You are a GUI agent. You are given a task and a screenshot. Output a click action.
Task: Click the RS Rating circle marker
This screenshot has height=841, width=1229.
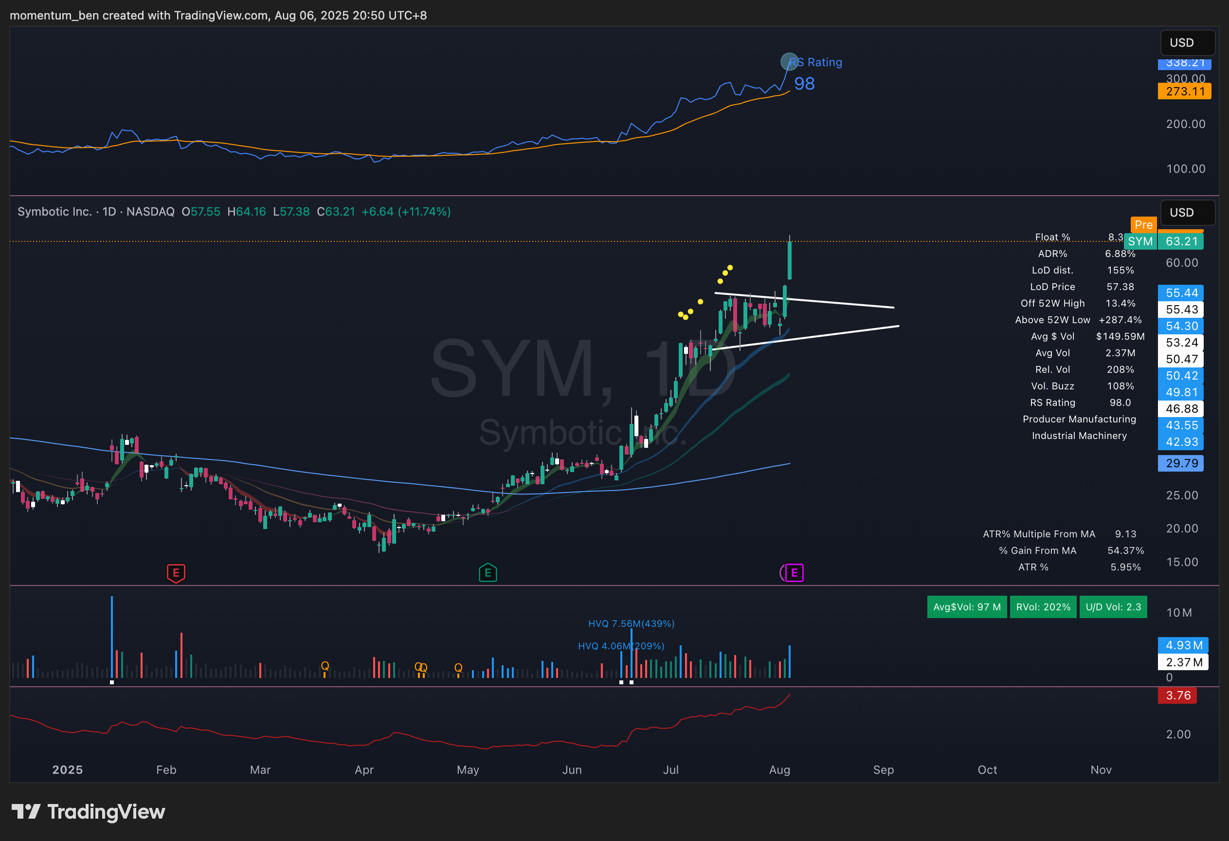(789, 61)
